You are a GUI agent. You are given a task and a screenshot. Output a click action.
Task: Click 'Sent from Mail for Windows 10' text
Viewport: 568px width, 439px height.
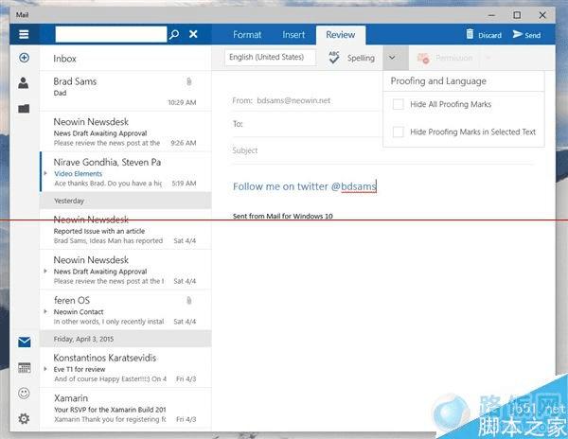[x=283, y=216]
